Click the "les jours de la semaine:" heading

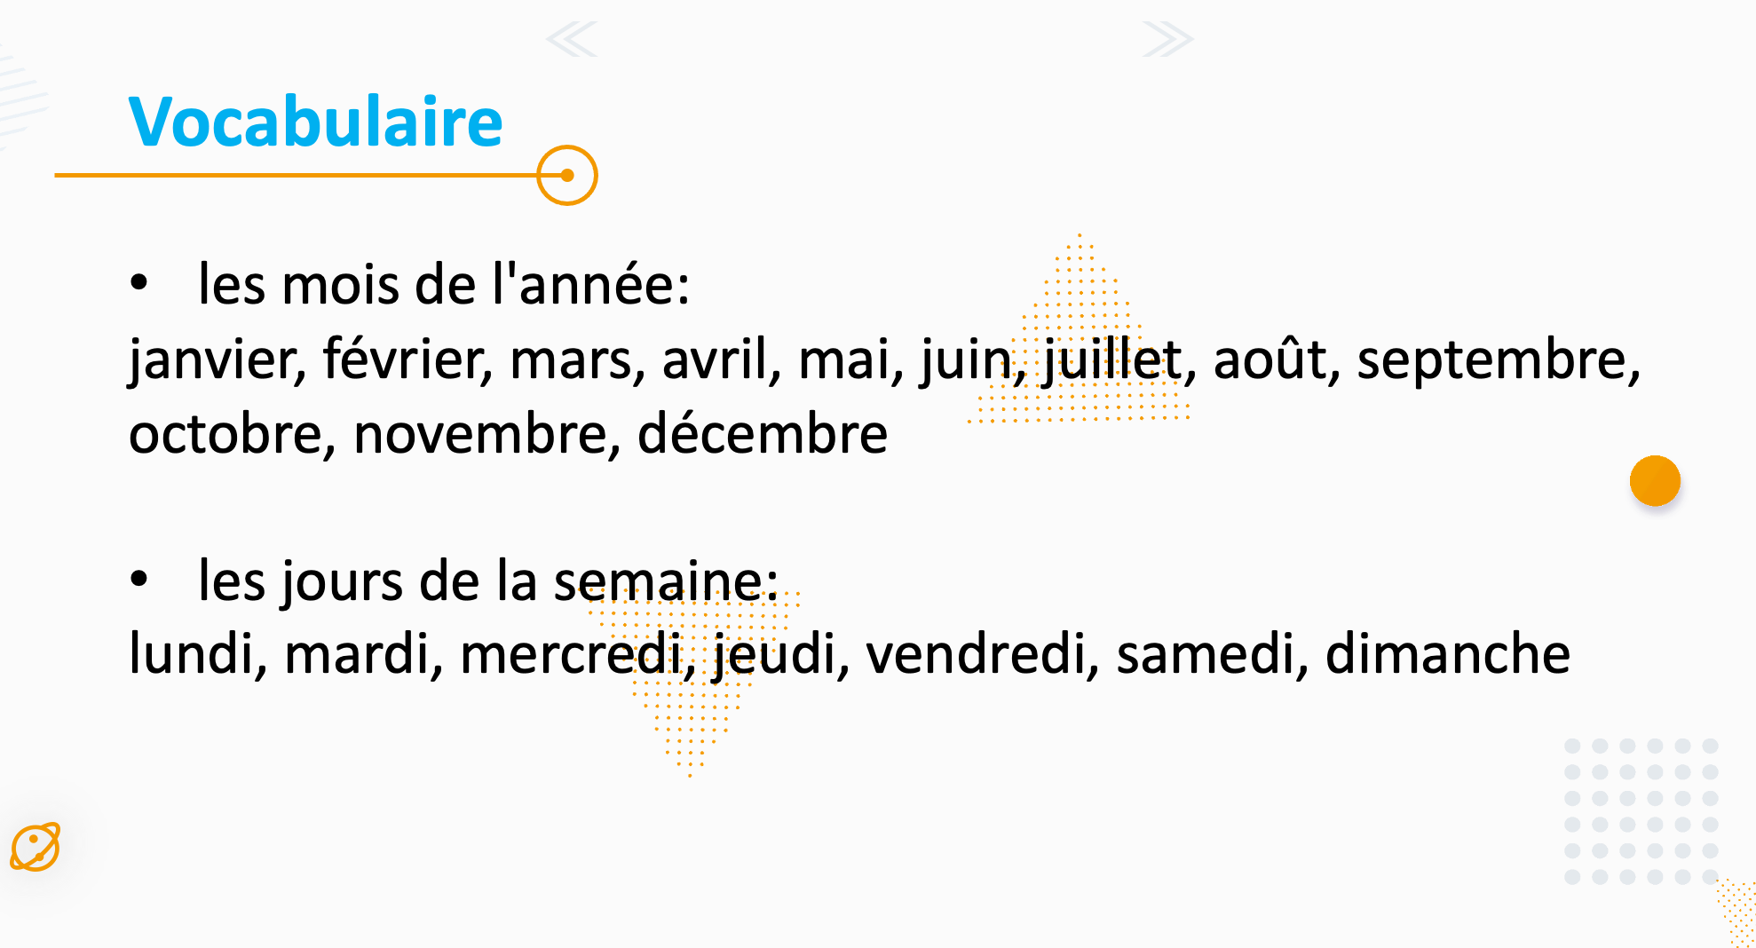coord(488,581)
